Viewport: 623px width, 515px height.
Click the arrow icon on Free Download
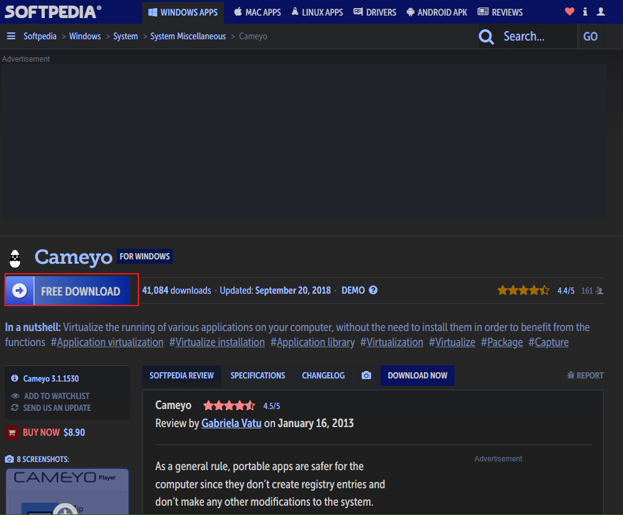pos(19,291)
